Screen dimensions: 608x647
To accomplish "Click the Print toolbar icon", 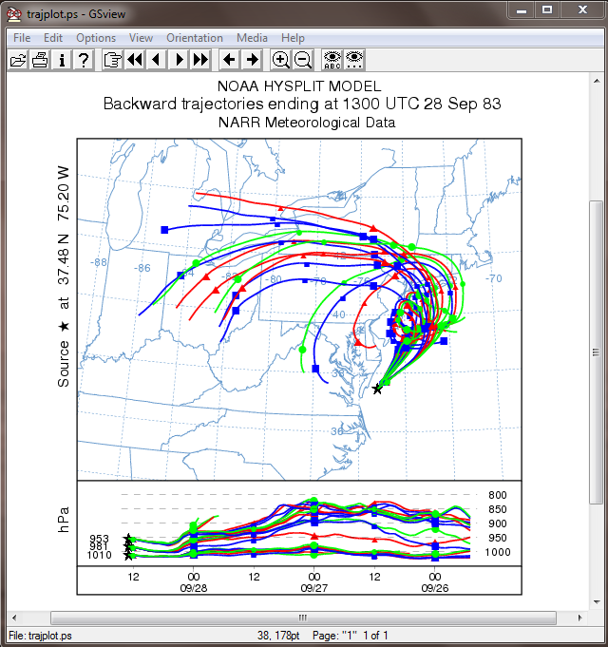I will 40,60.
